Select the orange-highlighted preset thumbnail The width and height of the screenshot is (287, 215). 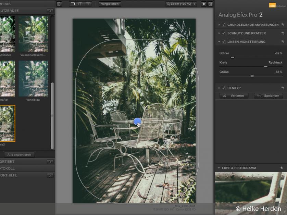tap(8, 123)
